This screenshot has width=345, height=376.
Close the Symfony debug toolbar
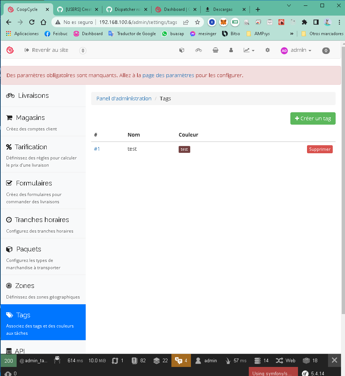click(334, 360)
